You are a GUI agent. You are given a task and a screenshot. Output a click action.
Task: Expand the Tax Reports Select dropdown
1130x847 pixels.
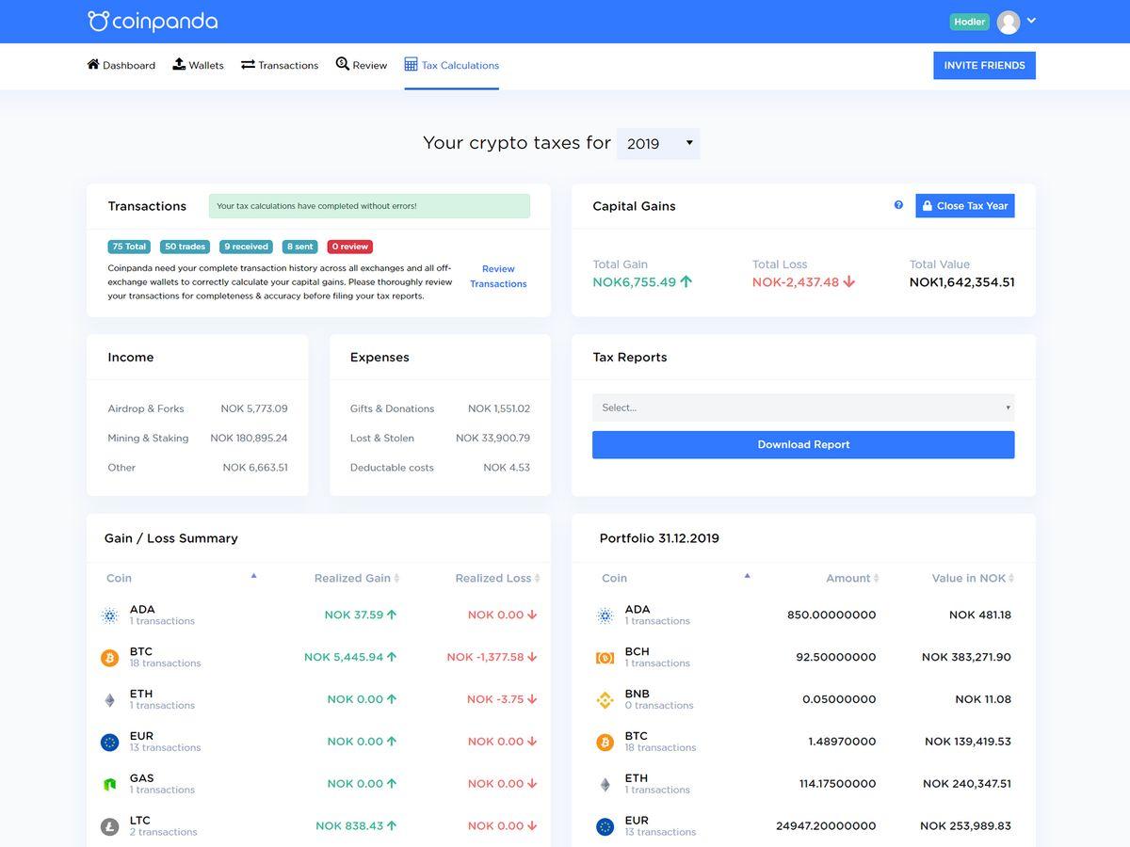pyautogui.click(x=803, y=408)
